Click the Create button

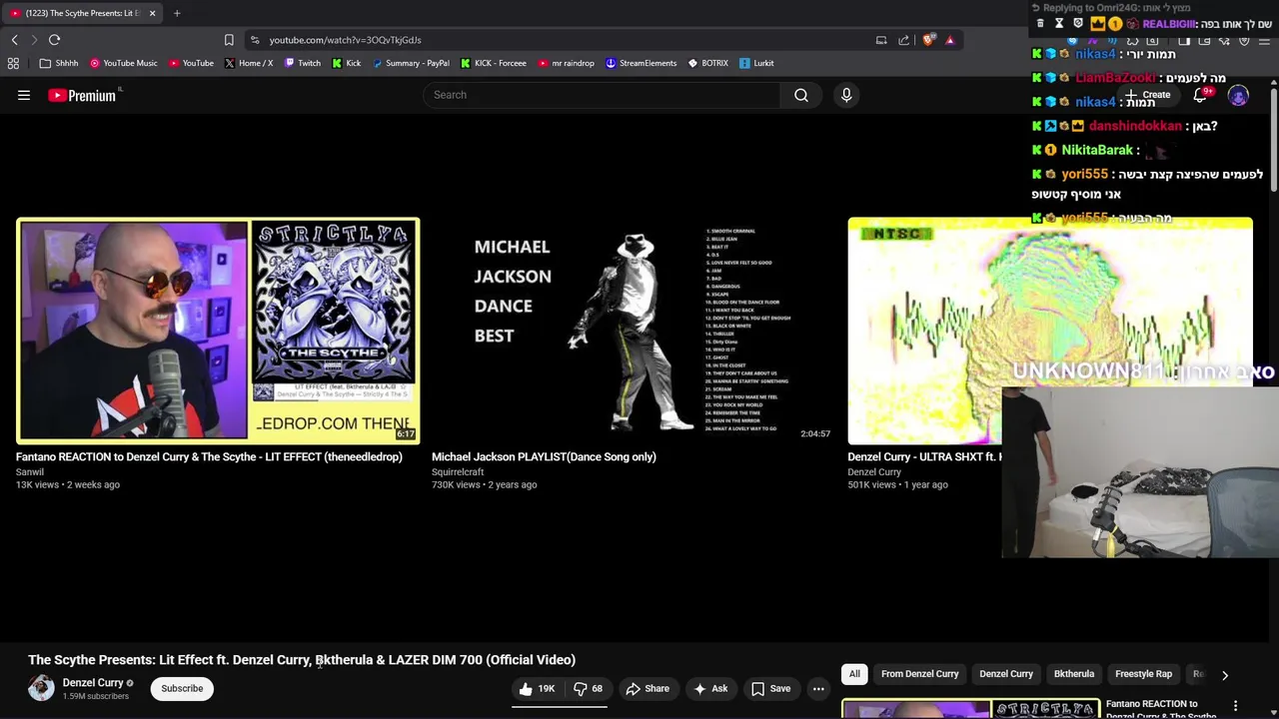[1147, 95]
